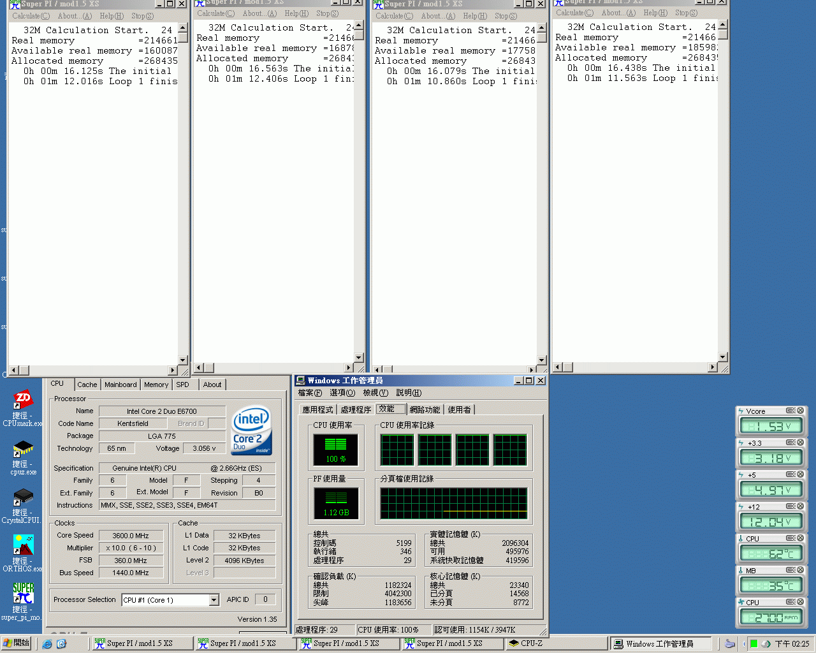The height and width of the screenshot is (653, 816).
Task: Open Processor Selection dropdown in CPU-Z
Action: pyautogui.click(x=214, y=600)
